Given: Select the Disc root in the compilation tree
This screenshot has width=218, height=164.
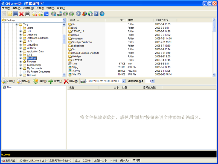Looking at the screenshot, I should (x=9, y=87).
